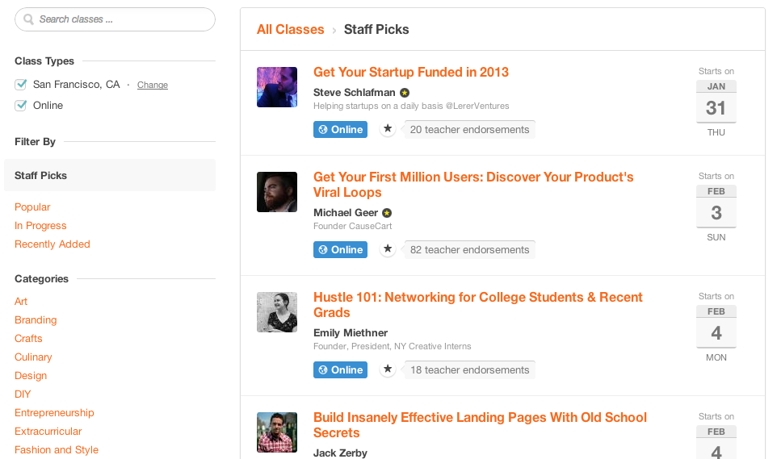Click star icon beside 82 teacher endorsements

coord(388,249)
